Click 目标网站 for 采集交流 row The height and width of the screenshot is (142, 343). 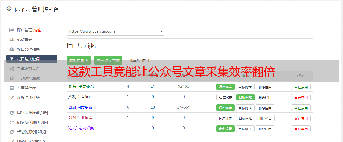click(245, 87)
